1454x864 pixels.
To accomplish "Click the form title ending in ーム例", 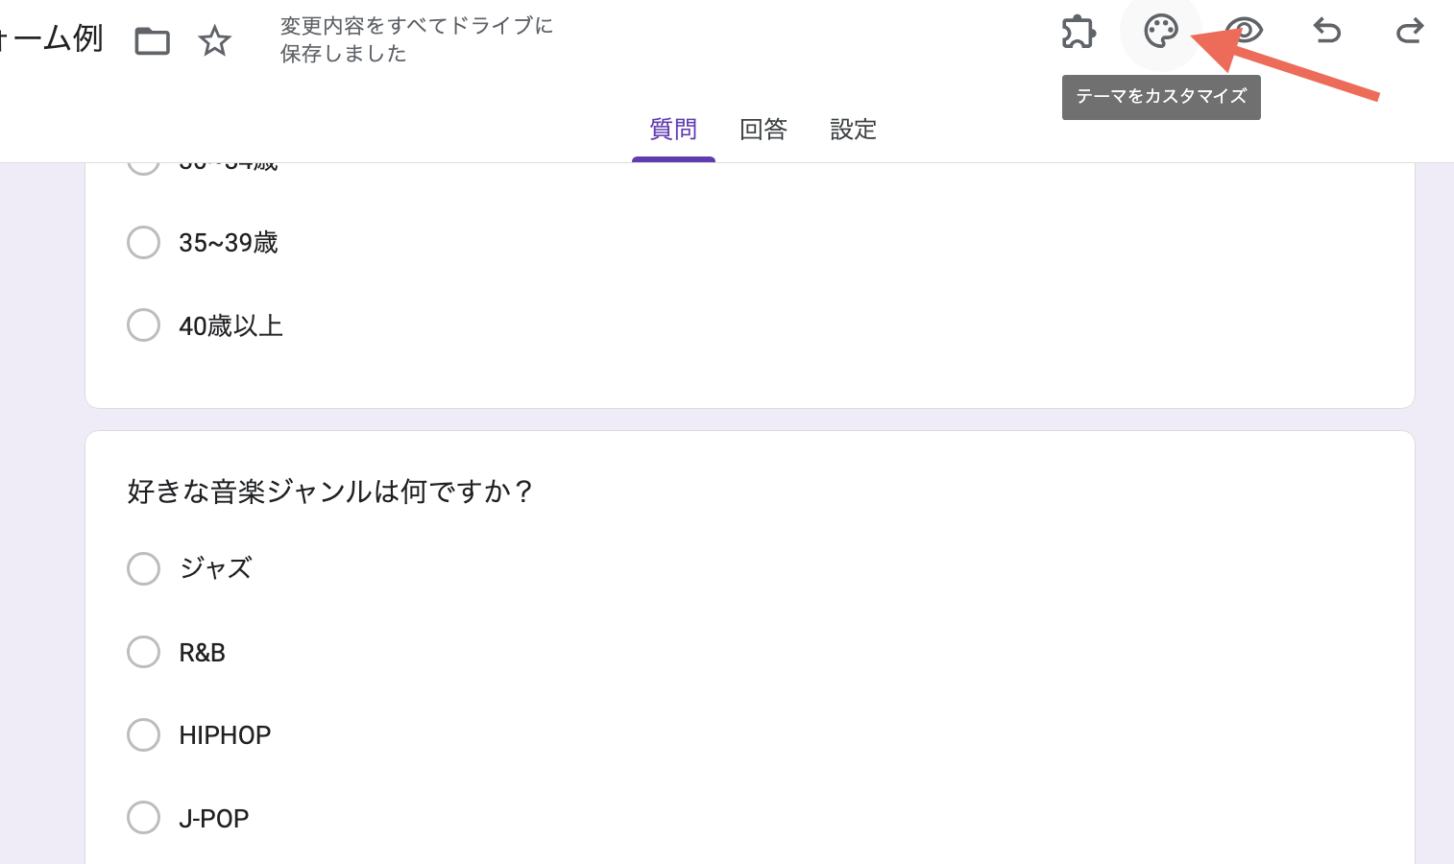I will click(x=51, y=38).
